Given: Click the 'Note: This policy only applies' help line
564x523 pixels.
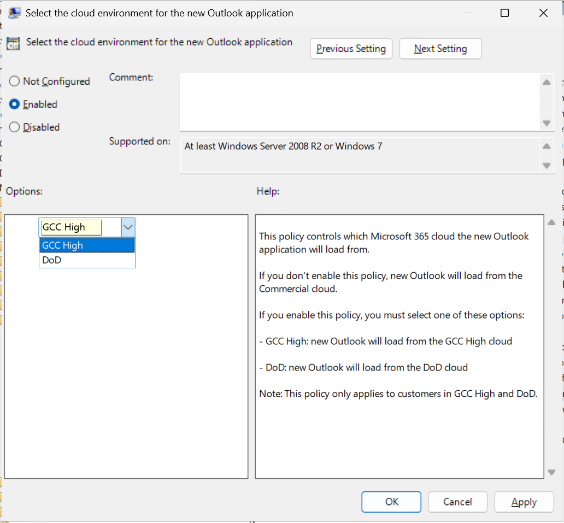Looking at the screenshot, I should tap(398, 394).
